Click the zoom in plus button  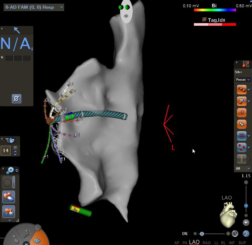tap(246, 182)
